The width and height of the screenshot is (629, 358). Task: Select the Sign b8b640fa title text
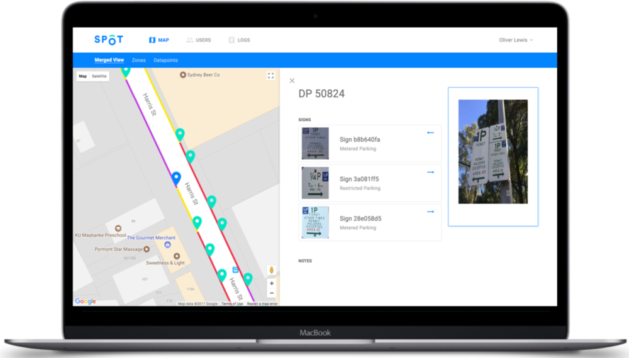coord(360,139)
